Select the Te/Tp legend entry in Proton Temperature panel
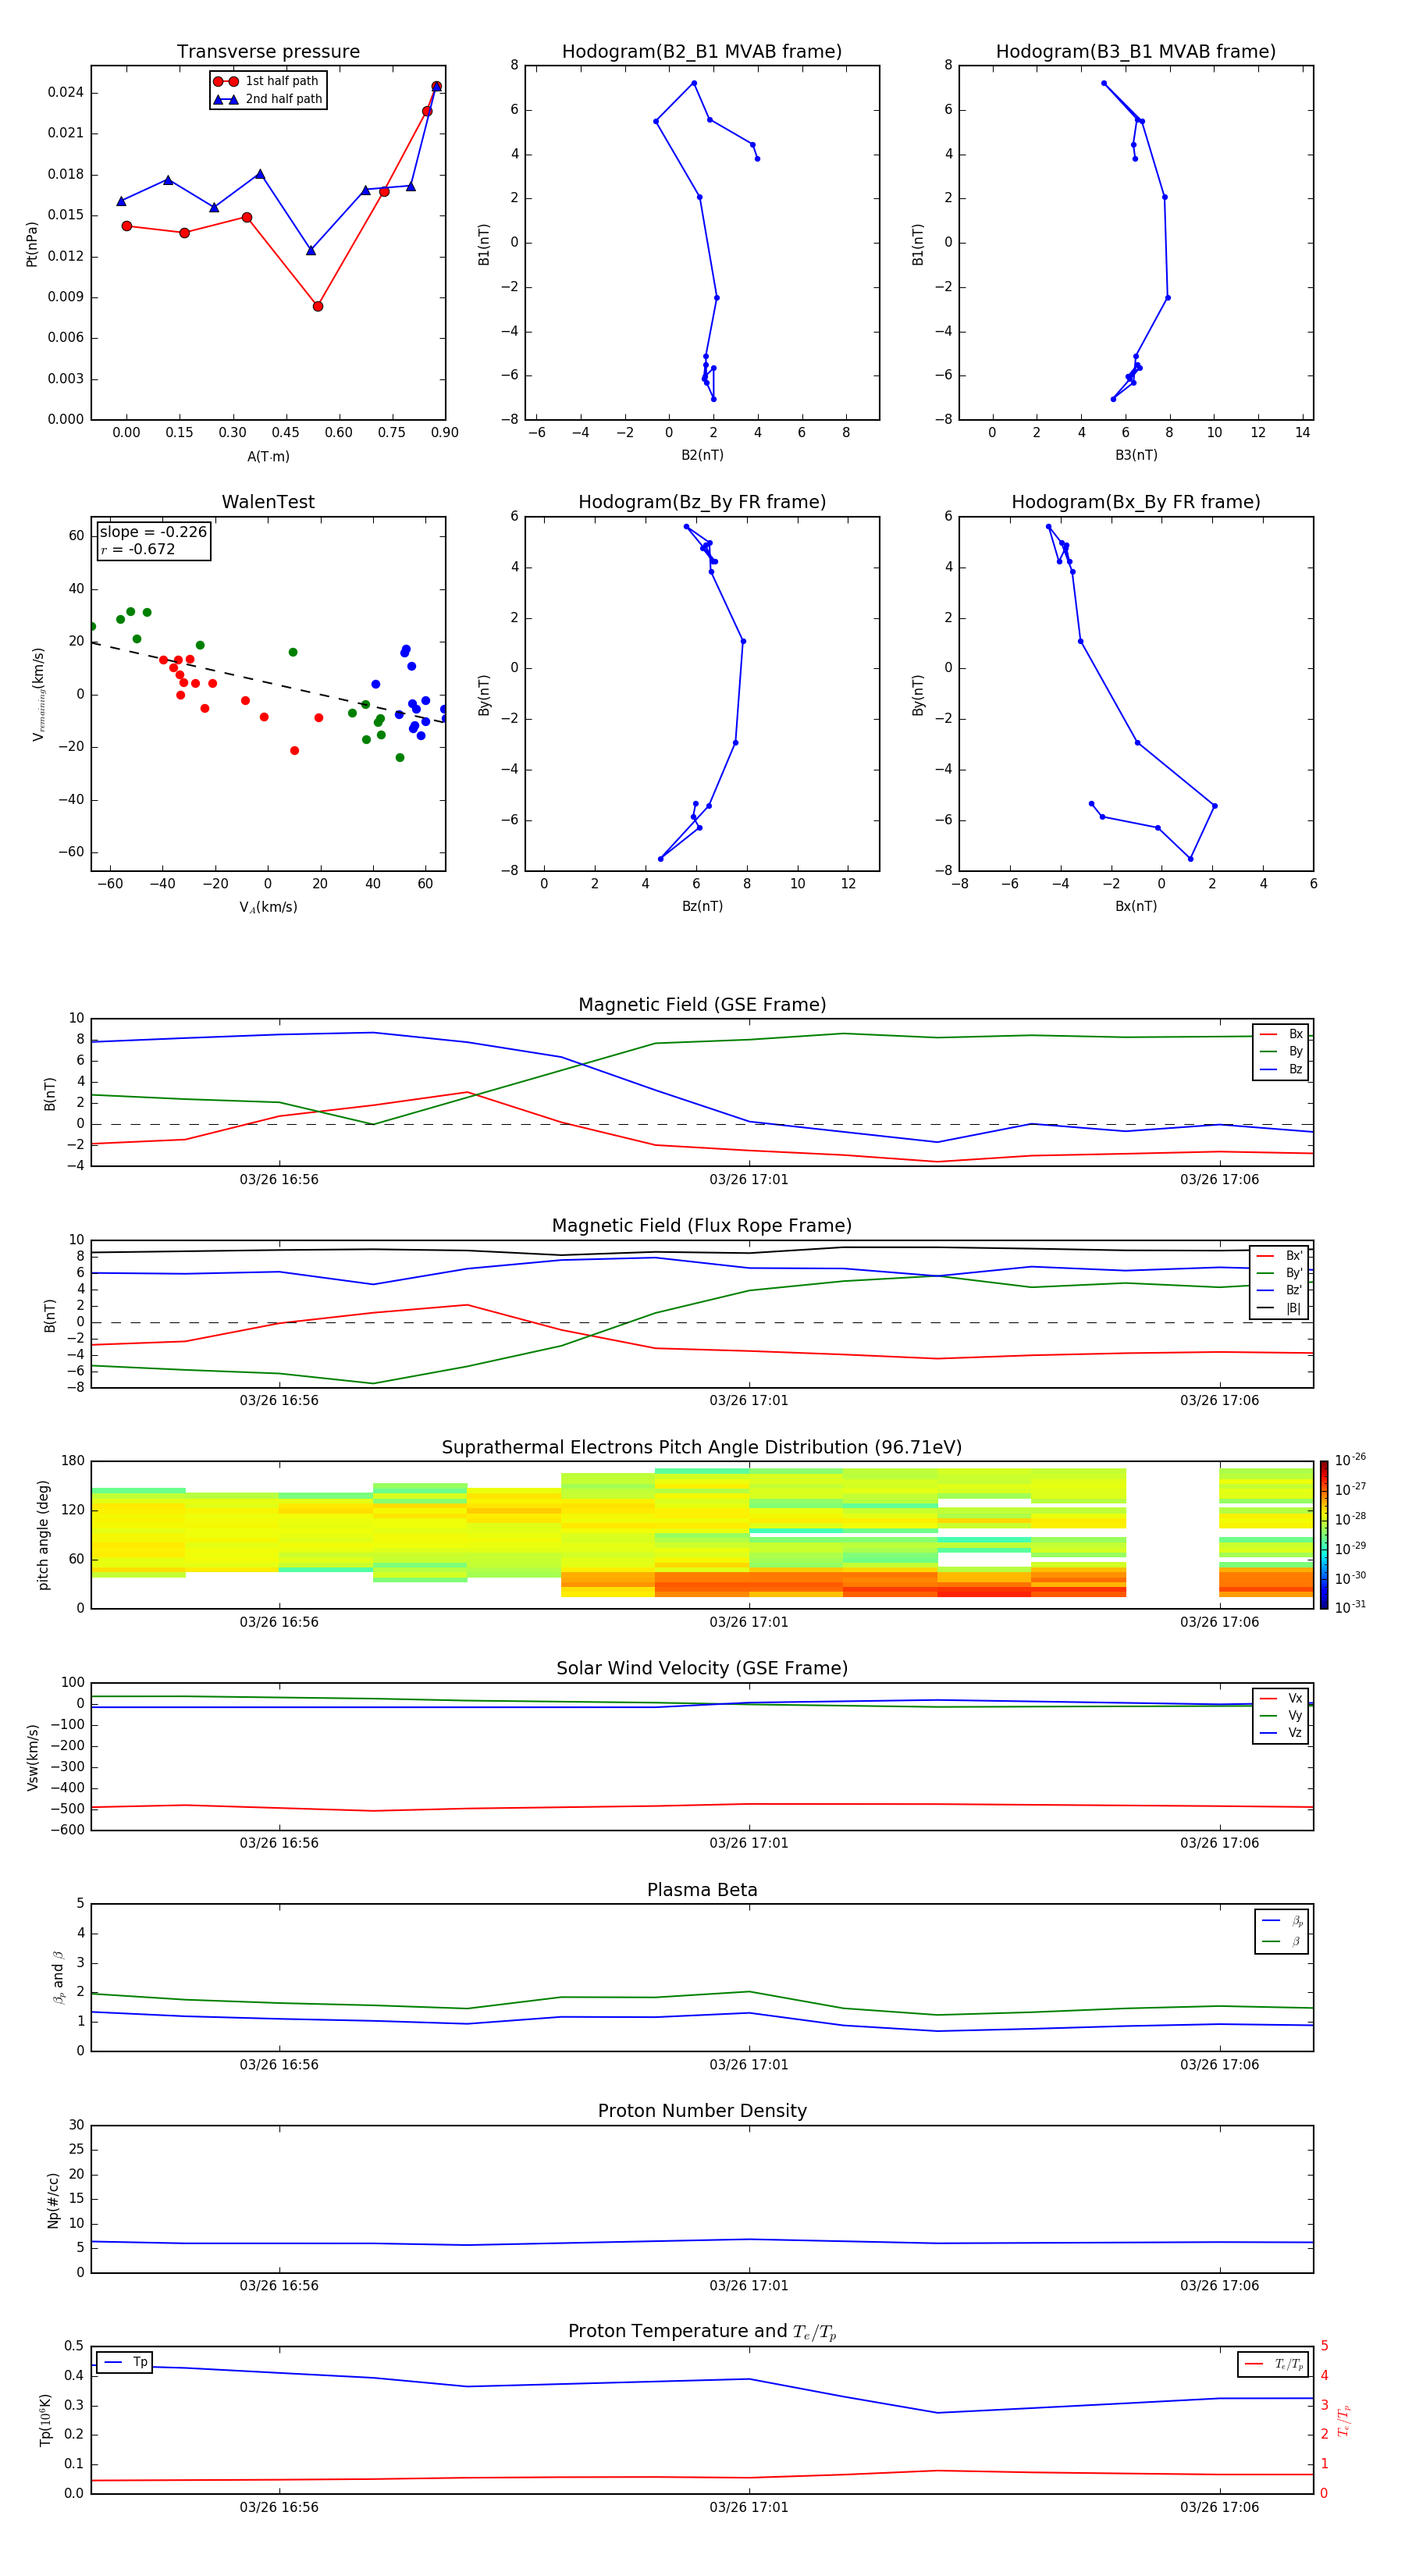 coord(1274,2364)
